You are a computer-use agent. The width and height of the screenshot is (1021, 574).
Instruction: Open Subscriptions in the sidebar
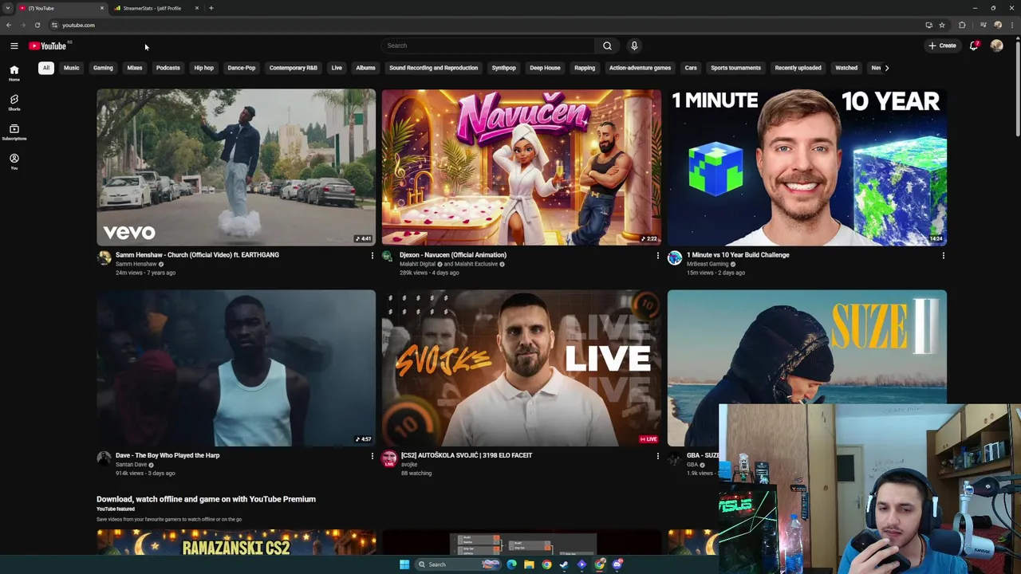14,132
